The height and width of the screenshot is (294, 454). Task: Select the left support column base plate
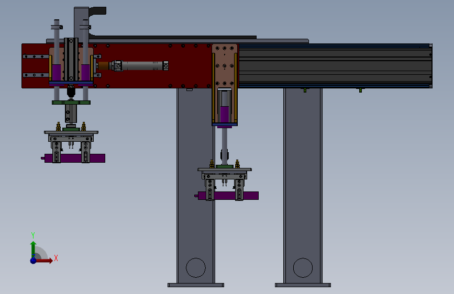click(x=196, y=285)
